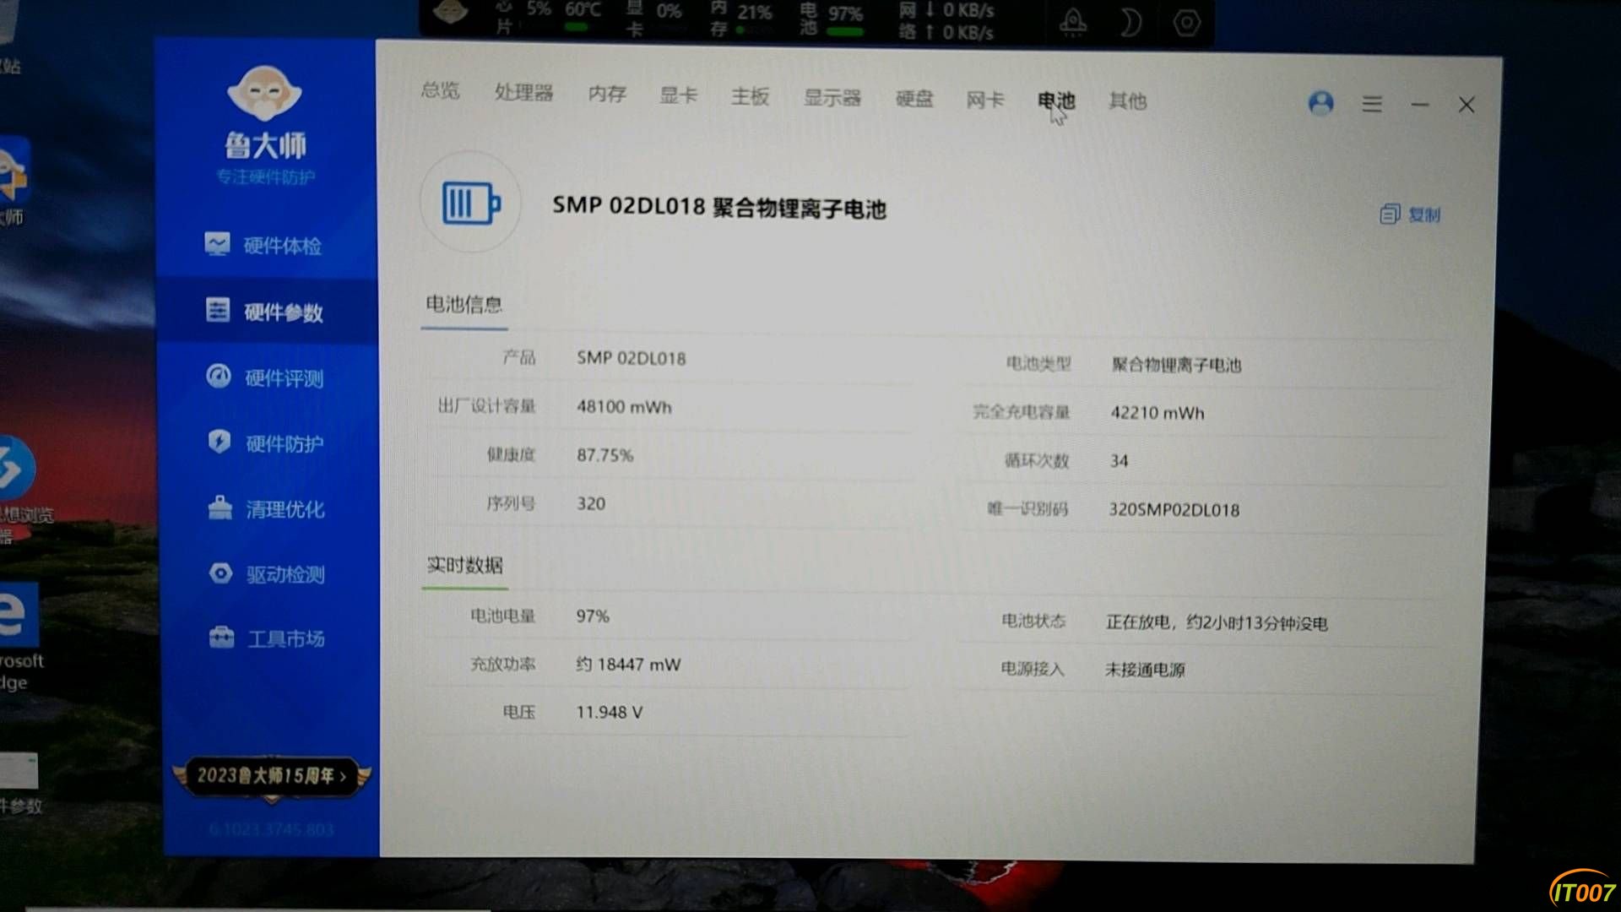Click the 复制 copy button
1621x912 pixels.
click(1410, 214)
